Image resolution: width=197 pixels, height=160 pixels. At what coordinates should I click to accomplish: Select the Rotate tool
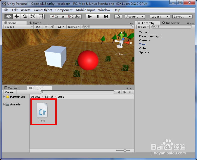[x=25, y=17]
